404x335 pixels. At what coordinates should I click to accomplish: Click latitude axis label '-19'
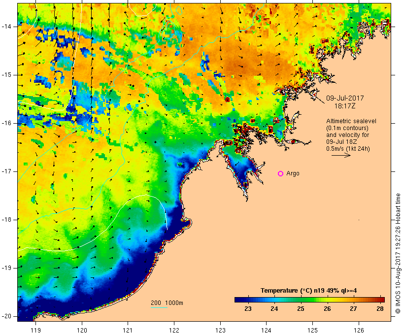(x=6, y=268)
